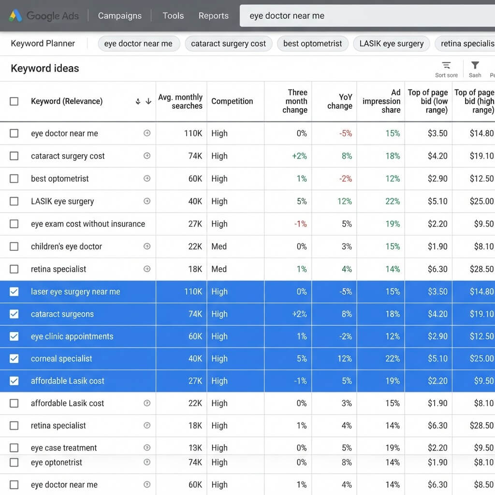
Task: Uncheck the cataract surgeons checkbox
Action: point(14,314)
